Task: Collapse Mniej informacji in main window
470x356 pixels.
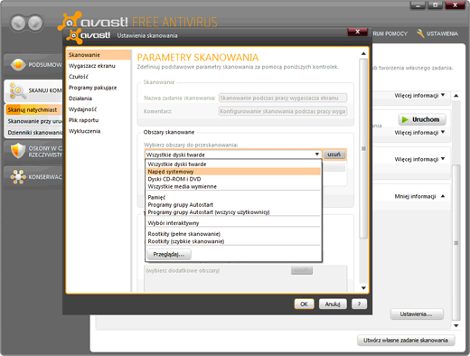Action: pos(419,196)
